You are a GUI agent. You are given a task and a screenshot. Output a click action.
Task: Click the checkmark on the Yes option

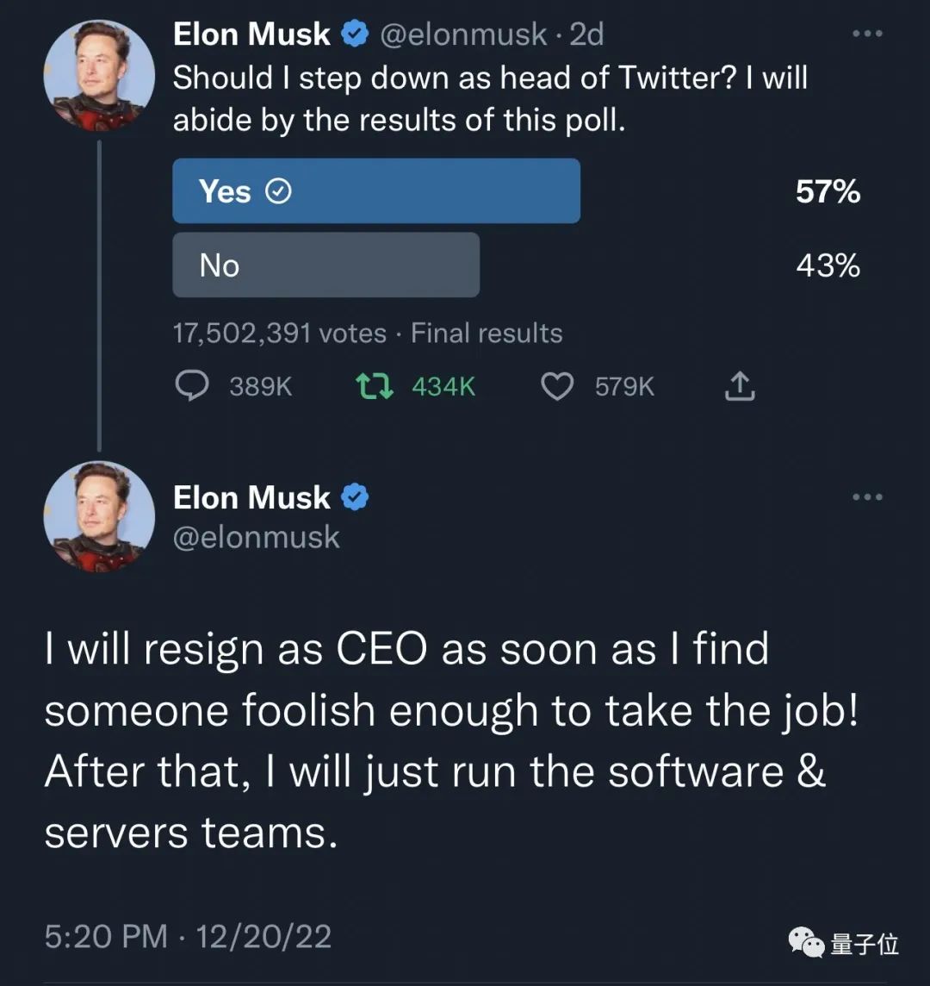coord(277,191)
